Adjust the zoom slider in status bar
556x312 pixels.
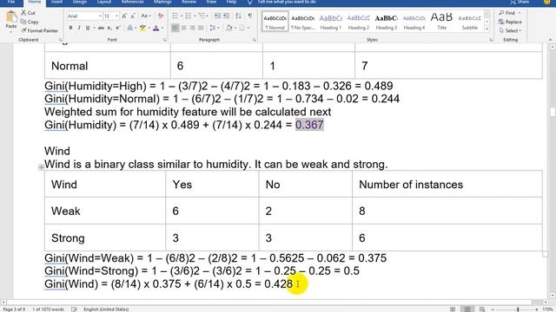[x=518, y=309]
